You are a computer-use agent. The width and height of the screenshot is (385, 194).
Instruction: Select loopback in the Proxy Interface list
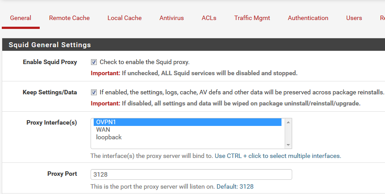[x=187, y=137]
